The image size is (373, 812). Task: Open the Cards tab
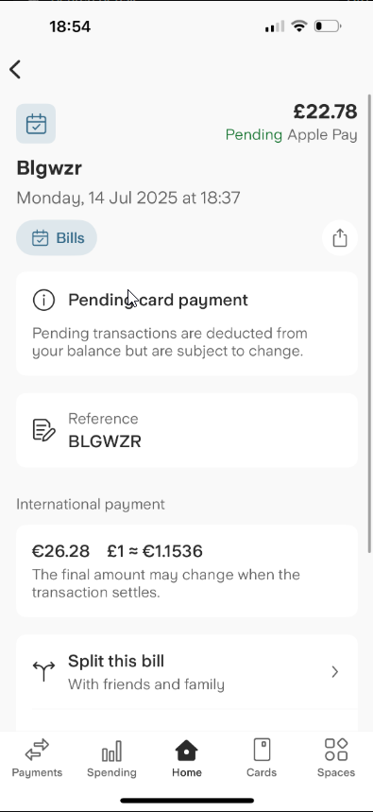pos(262,758)
